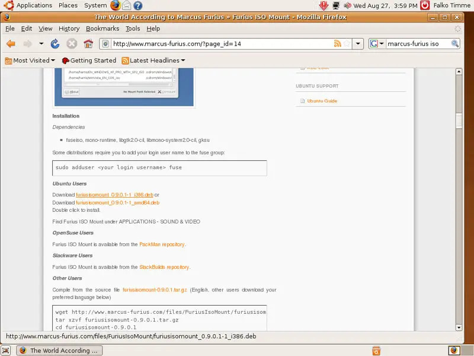Click the date and time clock
This screenshot has height=356, width=474.
pyautogui.click(x=385, y=5)
